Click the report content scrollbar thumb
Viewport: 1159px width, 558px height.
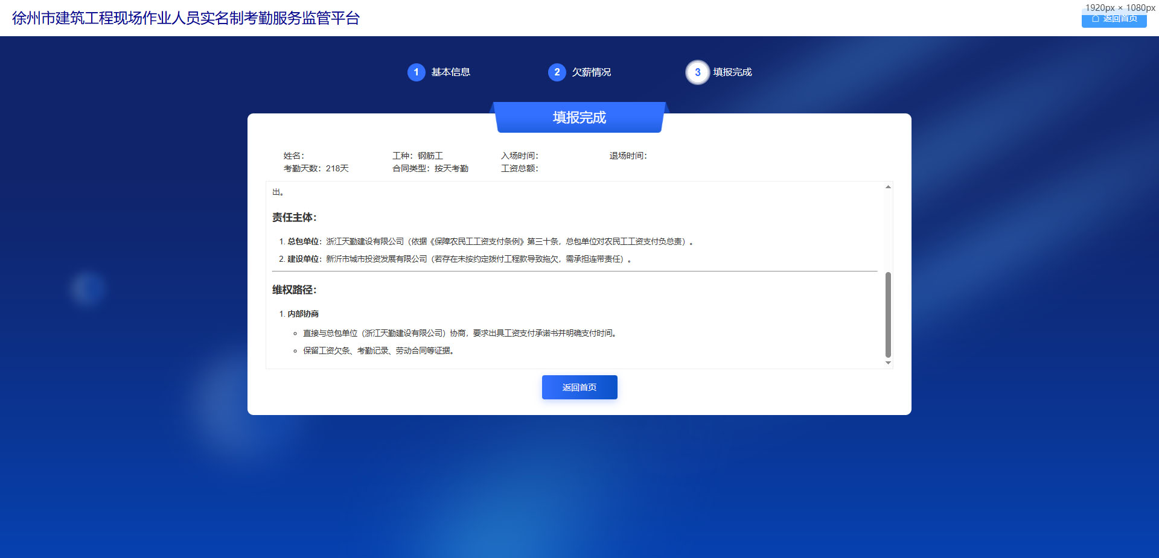(888, 314)
